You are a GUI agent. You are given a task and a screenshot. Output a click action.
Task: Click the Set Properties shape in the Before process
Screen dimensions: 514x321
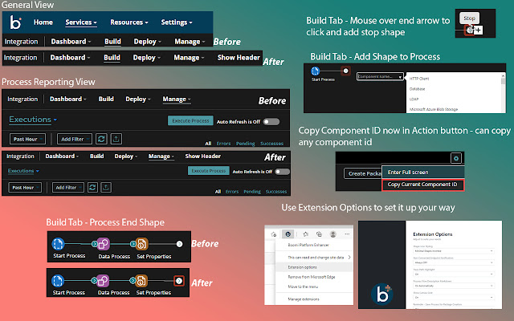pyautogui.click(x=141, y=244)
